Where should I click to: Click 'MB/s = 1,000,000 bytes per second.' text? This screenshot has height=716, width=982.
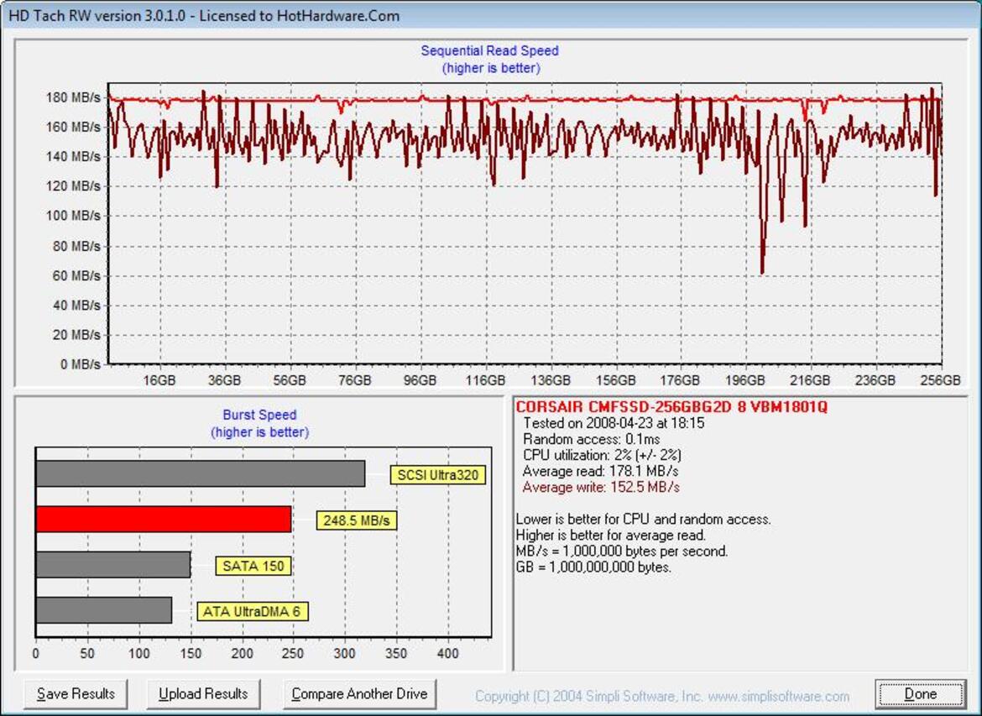(x=622, y=551)
